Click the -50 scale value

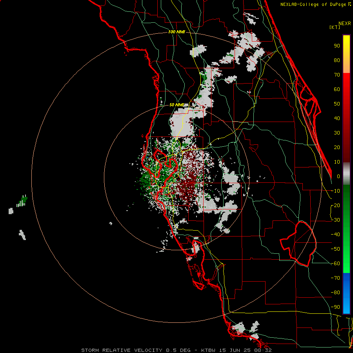coord(335,249)
